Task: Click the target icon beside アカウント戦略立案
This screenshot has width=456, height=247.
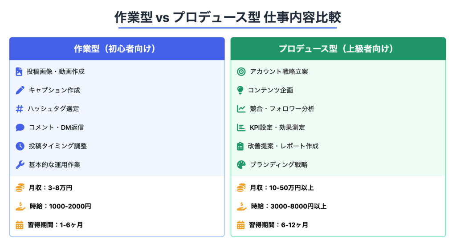Action: (x=241, y=72)
